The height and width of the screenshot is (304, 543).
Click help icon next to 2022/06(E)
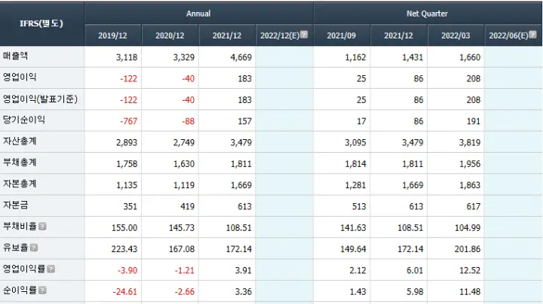click(x=532, y=35)
